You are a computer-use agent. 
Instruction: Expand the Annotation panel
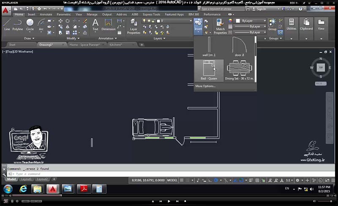pyautogui.click(x=108, y=38)
